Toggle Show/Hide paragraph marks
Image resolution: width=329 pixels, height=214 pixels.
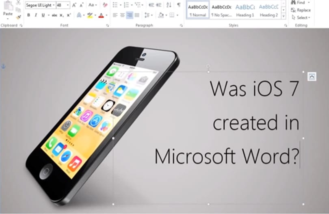pyautogui.click(x=179, y=5)
